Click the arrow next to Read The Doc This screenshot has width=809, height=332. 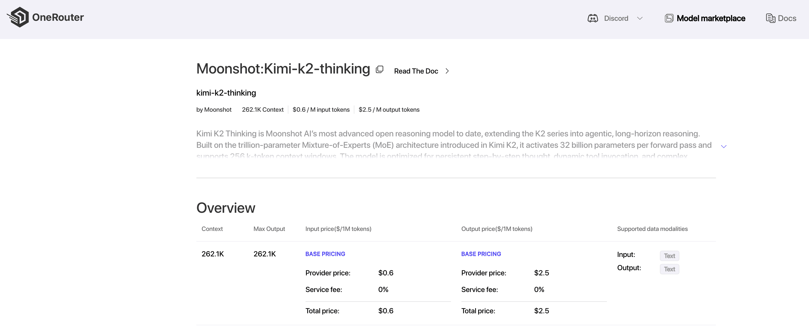coord(447,71)
